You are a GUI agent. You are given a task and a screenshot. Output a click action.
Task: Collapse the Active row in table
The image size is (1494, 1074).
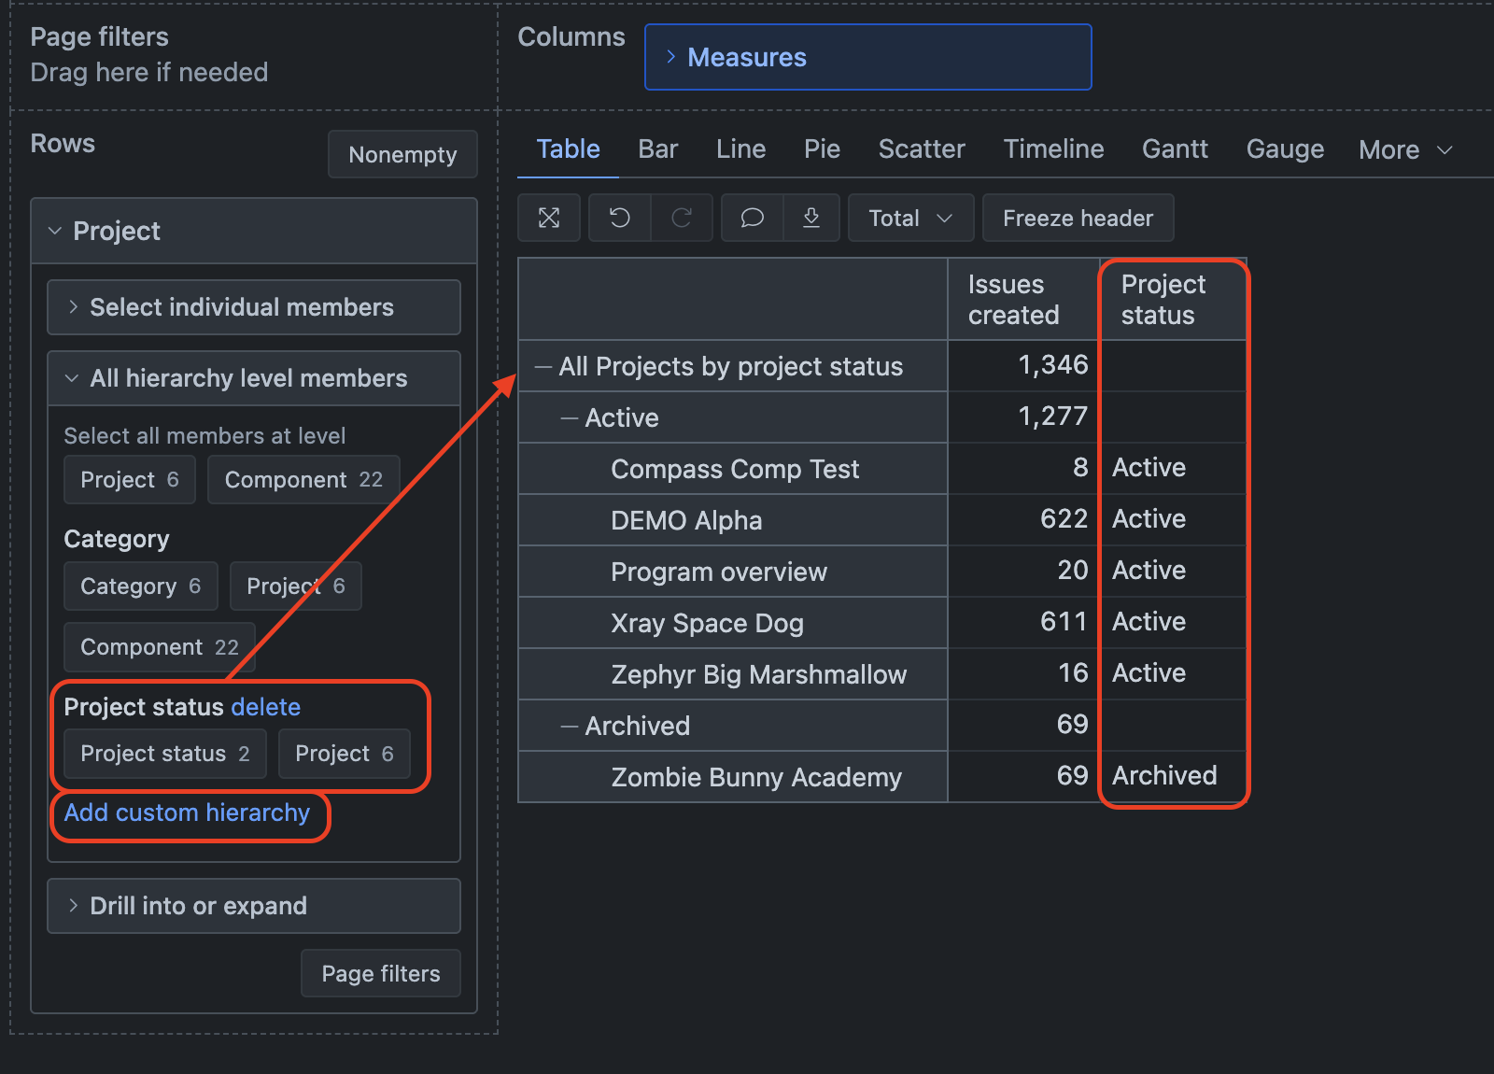pos(569,418)
